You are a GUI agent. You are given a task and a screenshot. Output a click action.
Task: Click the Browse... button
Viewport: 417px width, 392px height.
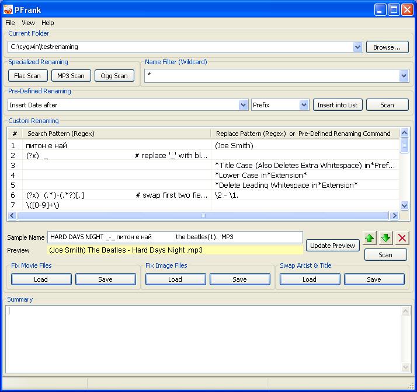tap(387, 47)
